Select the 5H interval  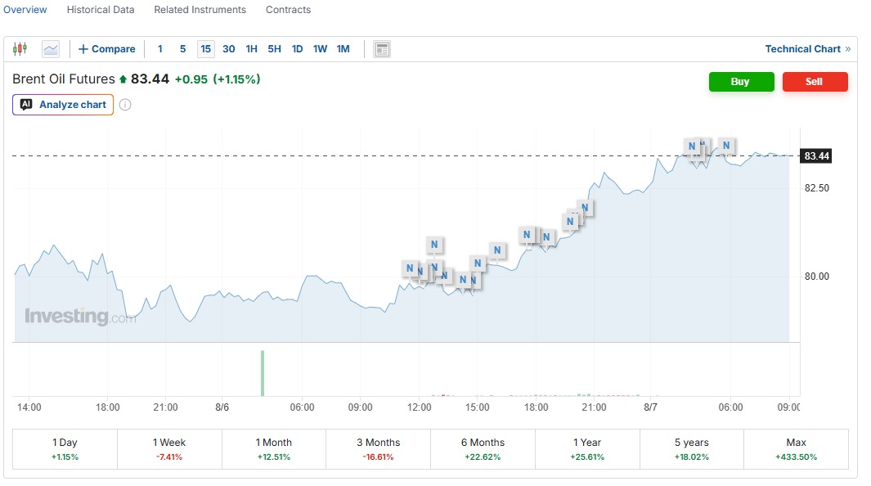[x=275, y=49]
